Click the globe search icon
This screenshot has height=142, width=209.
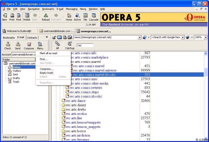point(187,37)
